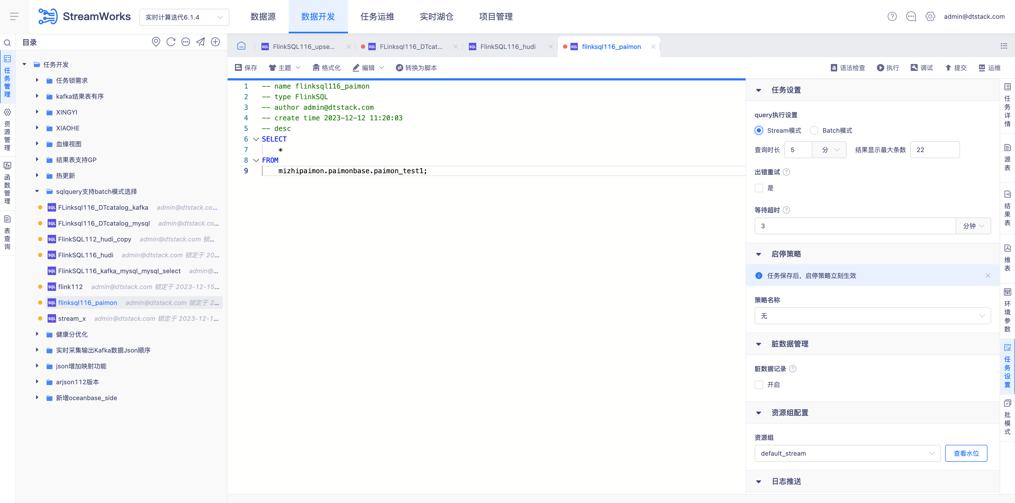
Task: Open the more options ellipsis icon in directory header
Action: click(x=185, y=42)
